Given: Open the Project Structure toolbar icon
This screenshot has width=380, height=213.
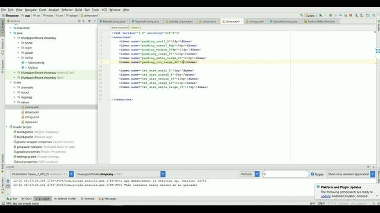Looking at the screenshot, I should (x=368, y=15).
